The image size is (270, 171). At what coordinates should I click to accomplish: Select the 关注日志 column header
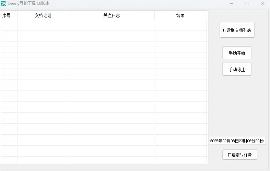coord(111,15)
